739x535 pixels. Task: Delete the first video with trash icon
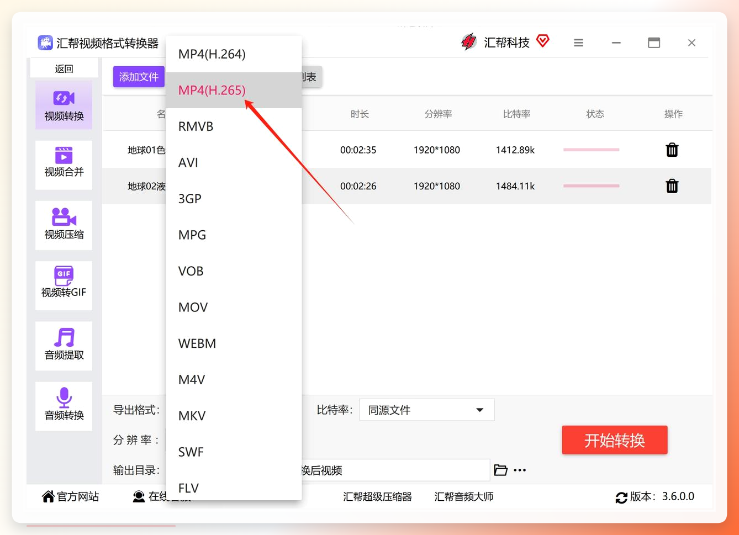click(x=672, y=150)
